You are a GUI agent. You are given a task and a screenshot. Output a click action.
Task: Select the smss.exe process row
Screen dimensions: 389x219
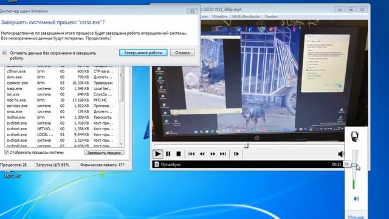pos(61,111)
